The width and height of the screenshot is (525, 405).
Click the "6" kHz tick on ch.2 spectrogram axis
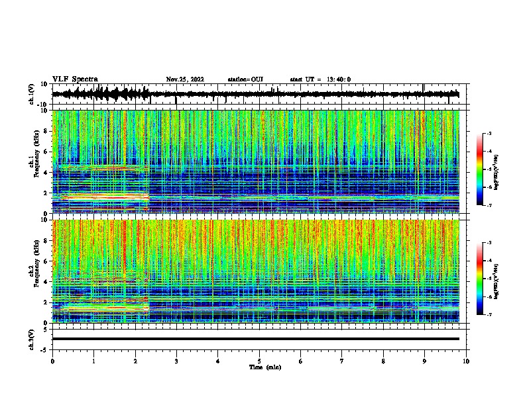coord(46,261)
